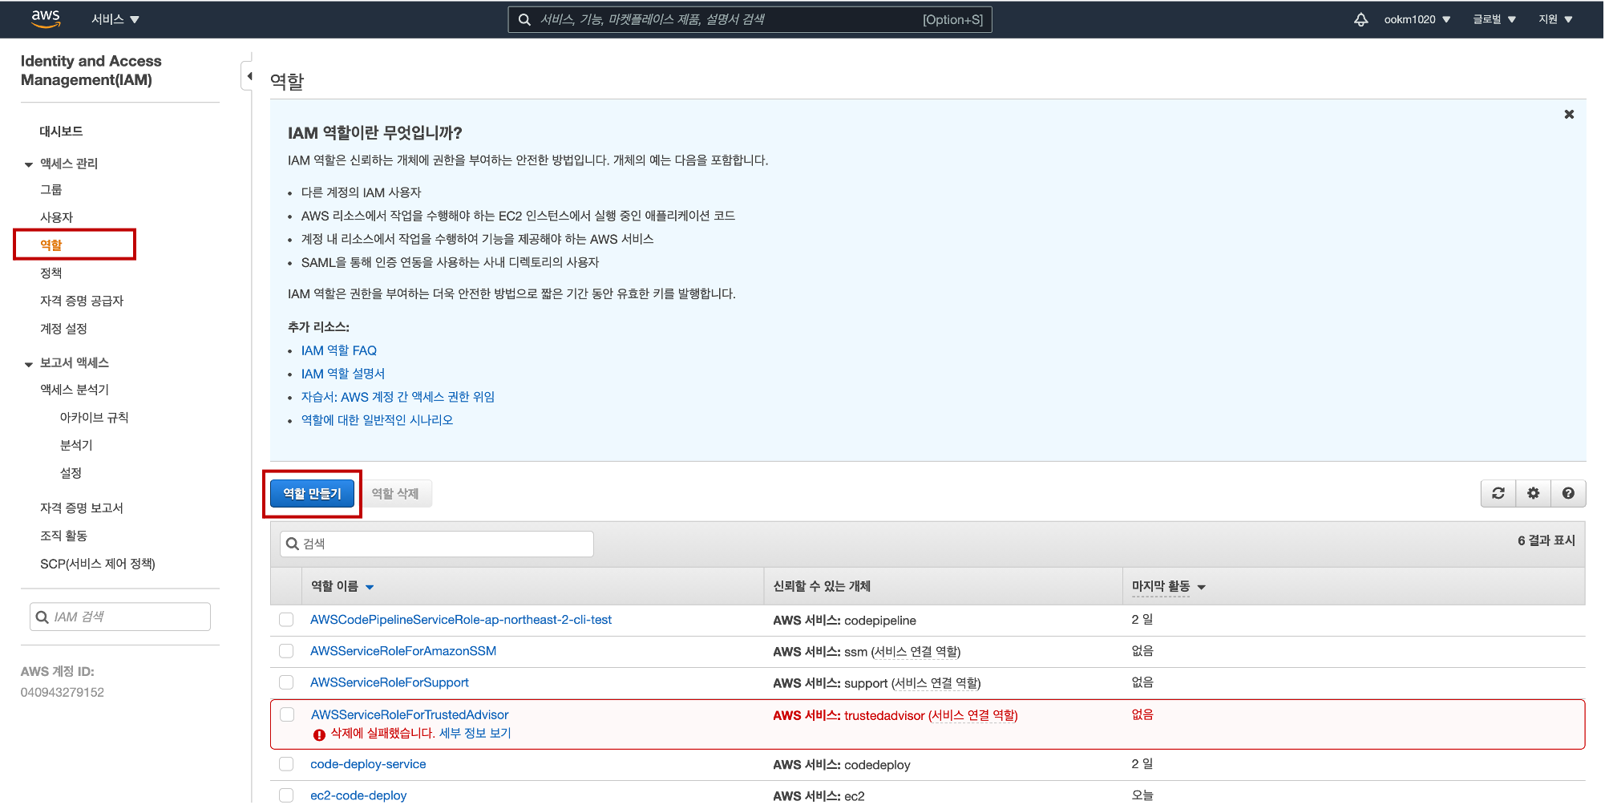
Task: Open IAM 역할 설명서 link
Action: pyautogui.click(x=343, y=374)
